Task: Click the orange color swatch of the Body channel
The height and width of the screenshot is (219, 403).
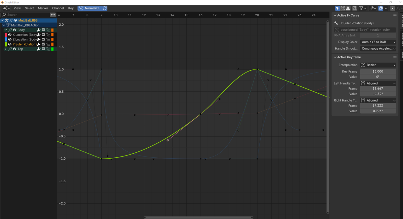Action: pyautogui.click(x=52, y=30)
